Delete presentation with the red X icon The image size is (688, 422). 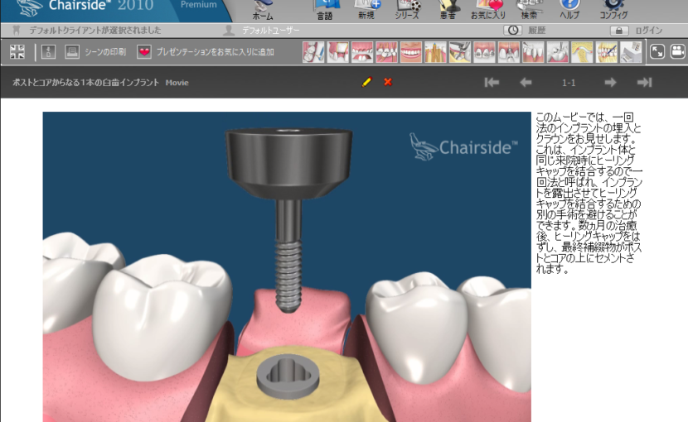[387, 82]
